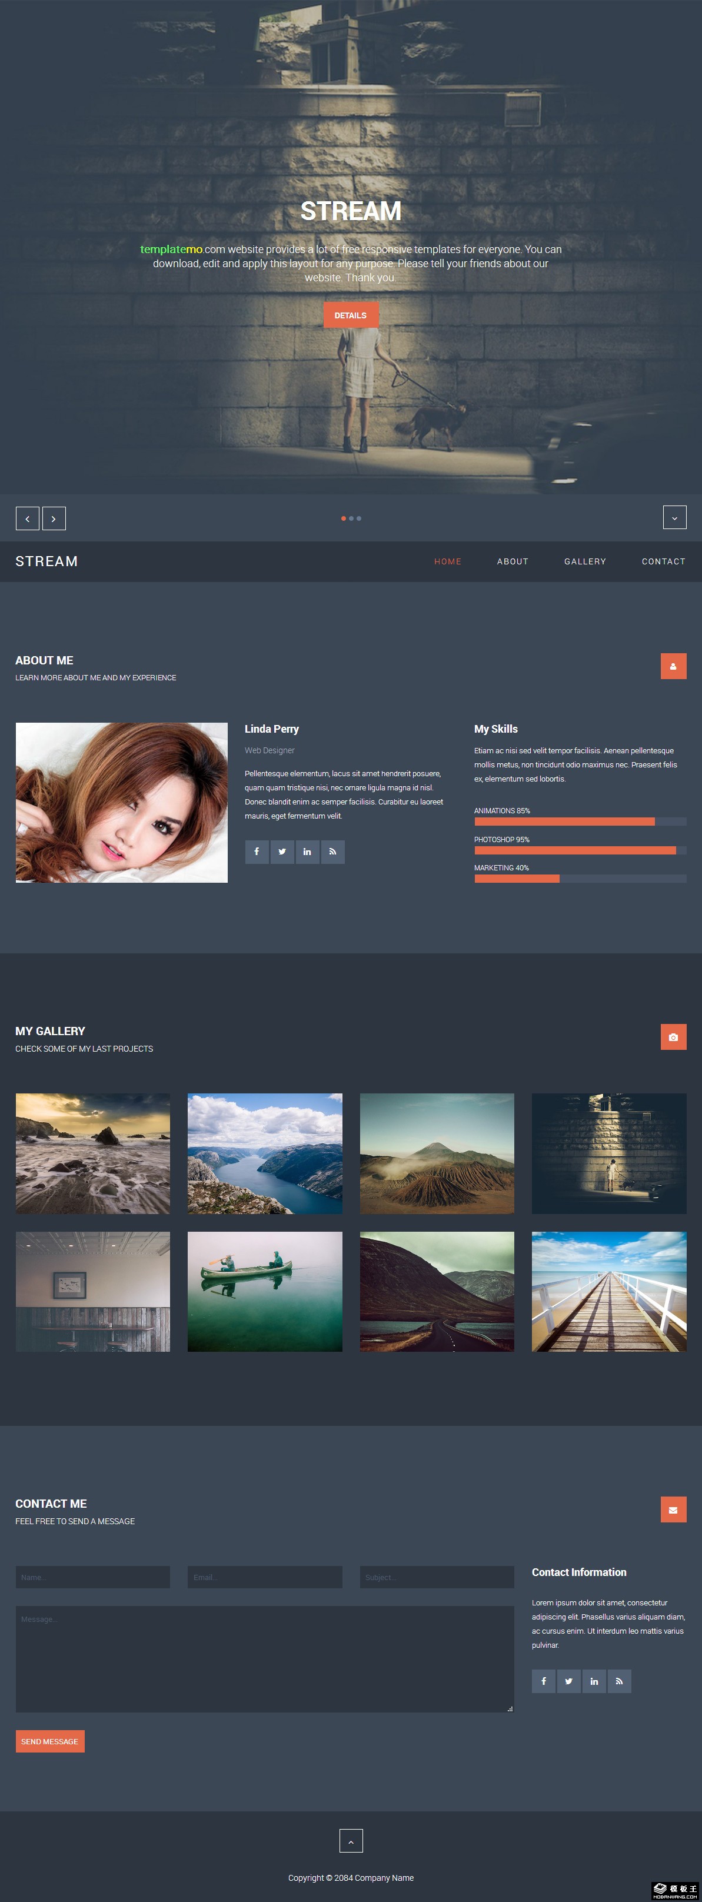Click the user icon beside About Me
The image size is (702, 1902).
[673, 666]
